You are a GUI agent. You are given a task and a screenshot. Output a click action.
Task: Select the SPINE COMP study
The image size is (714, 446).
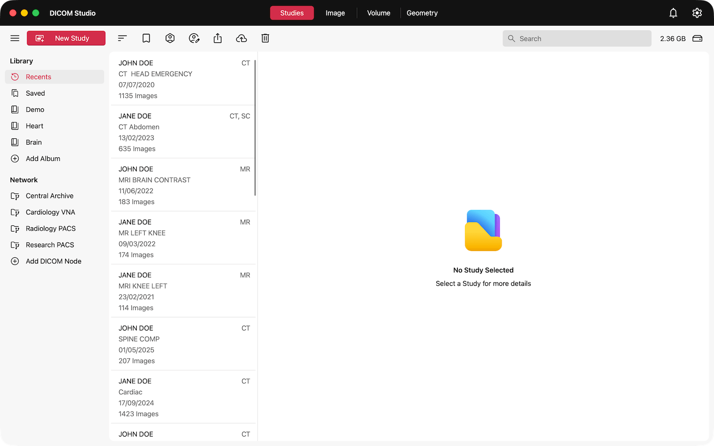click(183, 344)
